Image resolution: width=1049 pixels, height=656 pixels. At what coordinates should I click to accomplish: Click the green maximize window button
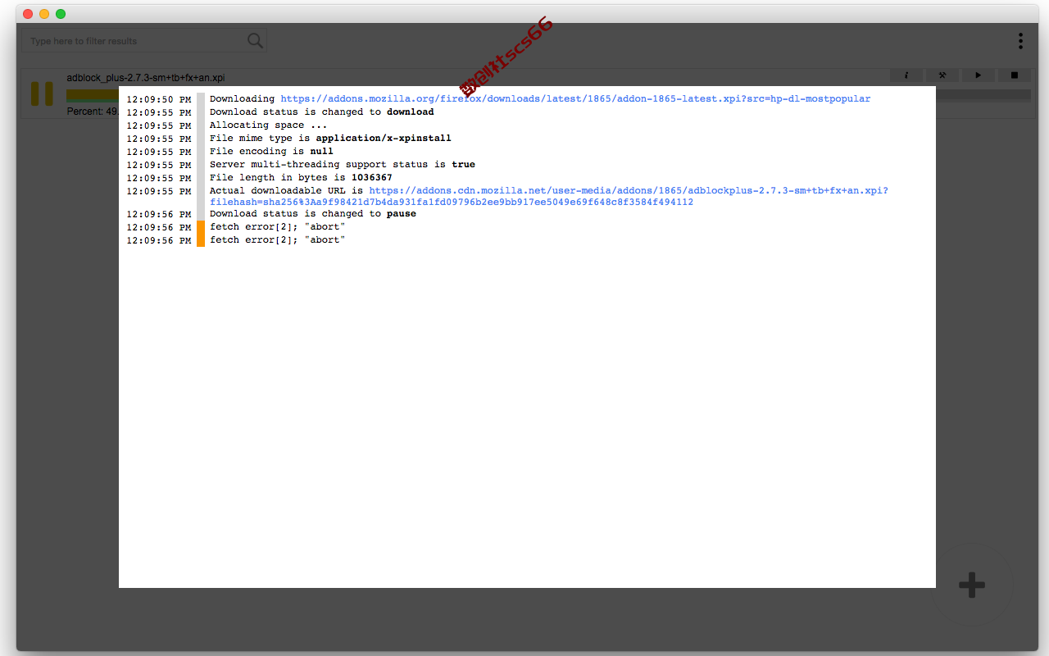61,14
